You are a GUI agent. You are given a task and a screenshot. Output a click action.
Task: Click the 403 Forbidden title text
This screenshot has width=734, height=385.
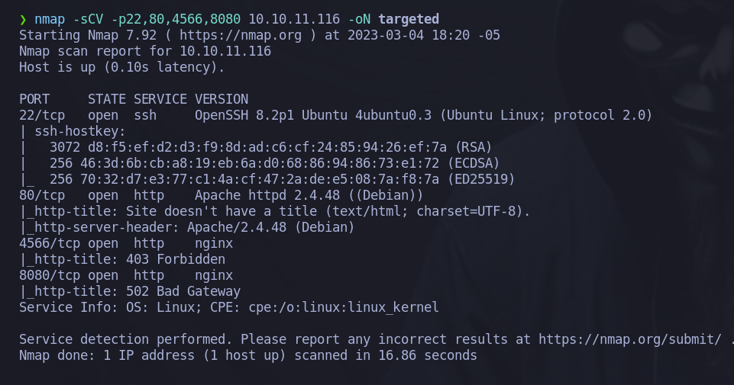pyautogui.click(x=176, y=259)
